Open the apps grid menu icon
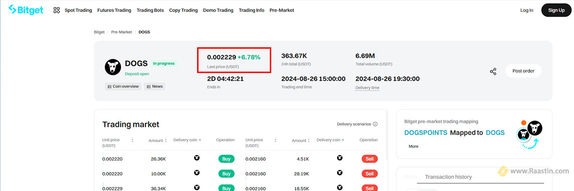Viewport: 574px width, 191px height. 56,10
